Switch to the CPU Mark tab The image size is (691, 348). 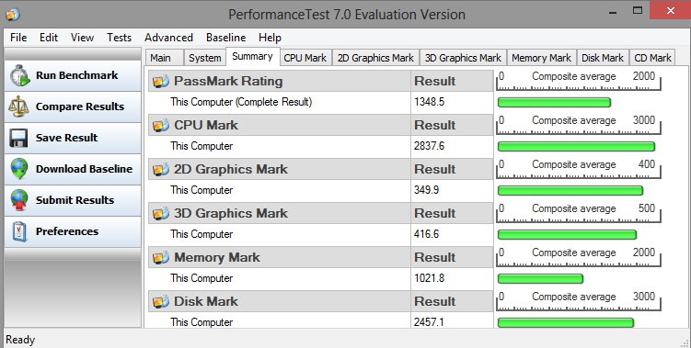(x=305, y=58)
